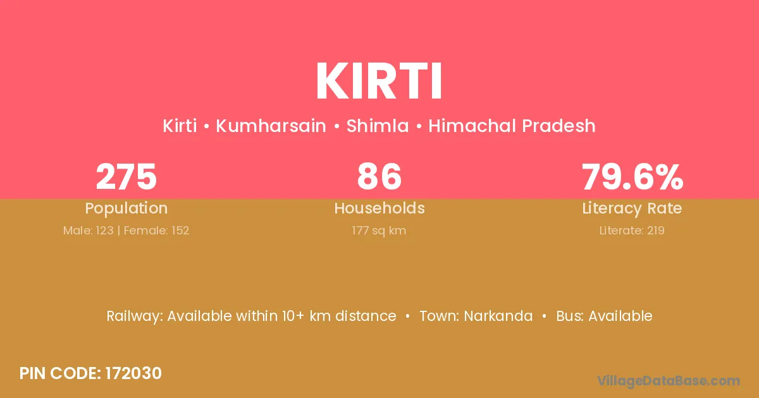Click the Male: 123 statistic
Image resolution: width=759 pixels, height=398 pixels.
(88, 231)
